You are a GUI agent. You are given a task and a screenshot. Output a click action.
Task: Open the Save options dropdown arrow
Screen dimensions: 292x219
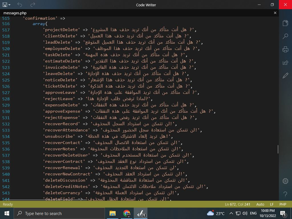click(x=9, y=5)
